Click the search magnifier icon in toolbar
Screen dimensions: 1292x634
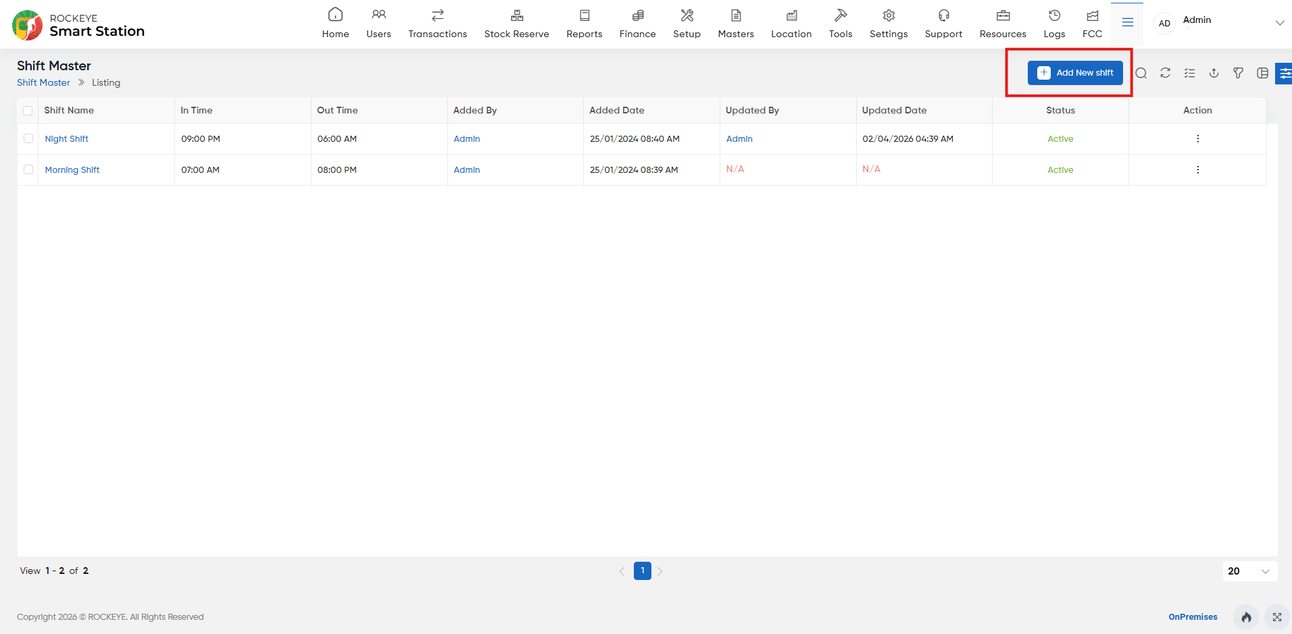click(1141, 73)
